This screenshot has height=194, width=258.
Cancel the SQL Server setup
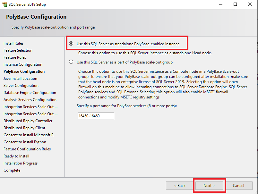pyautogui.click(x=238, y=186)
